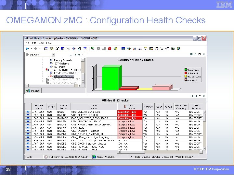The width and height of the screenshot is (234, 175).
Task: Select All Health Checks tree item
Action: [x=64, y=76]
